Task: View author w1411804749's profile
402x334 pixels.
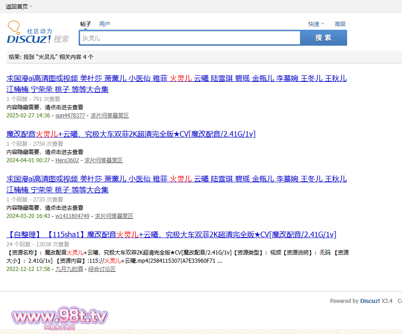Action: [72, 216]
